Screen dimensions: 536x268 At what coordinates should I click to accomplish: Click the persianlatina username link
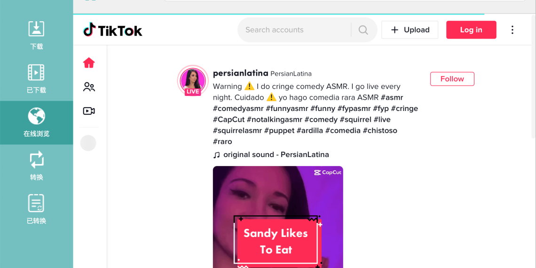(x=240, y=73)
